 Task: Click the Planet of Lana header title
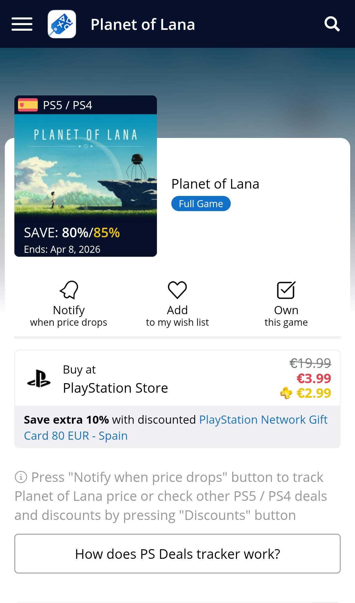coord(143,24)
